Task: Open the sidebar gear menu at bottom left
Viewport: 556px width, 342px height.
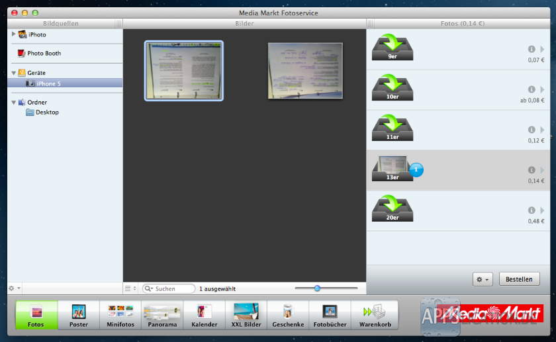Action: [15, 288]
